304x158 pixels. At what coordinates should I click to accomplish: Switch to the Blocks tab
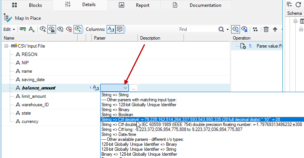click(x=27, y=5)
